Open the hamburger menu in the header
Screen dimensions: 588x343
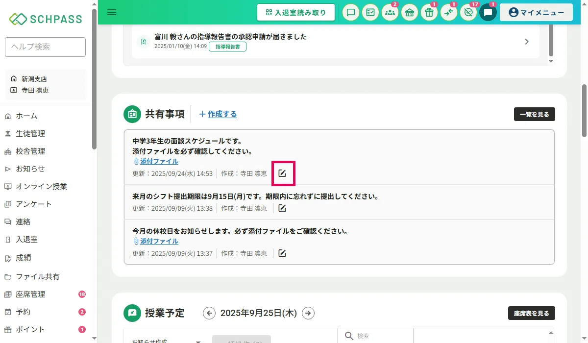(112, 12)
